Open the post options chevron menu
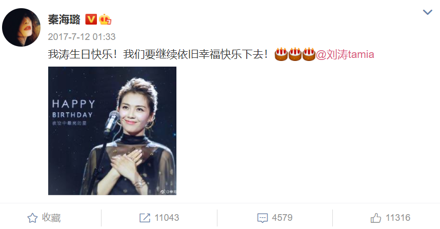 click(427, 12)
